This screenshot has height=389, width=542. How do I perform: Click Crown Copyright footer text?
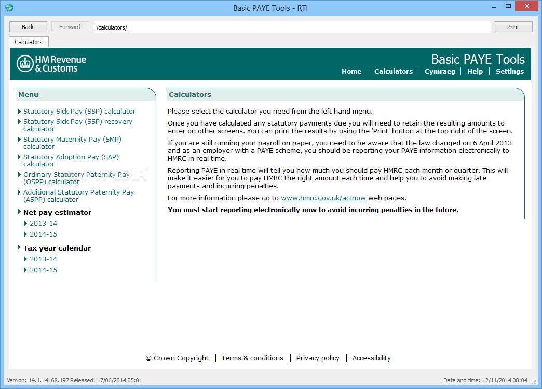tap(177, 358)
